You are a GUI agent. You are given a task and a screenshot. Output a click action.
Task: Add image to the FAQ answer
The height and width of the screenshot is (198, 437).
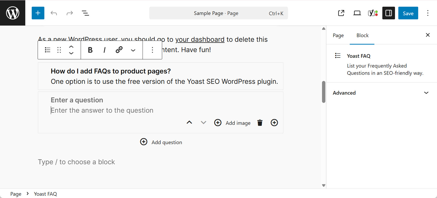click(232, 123)
